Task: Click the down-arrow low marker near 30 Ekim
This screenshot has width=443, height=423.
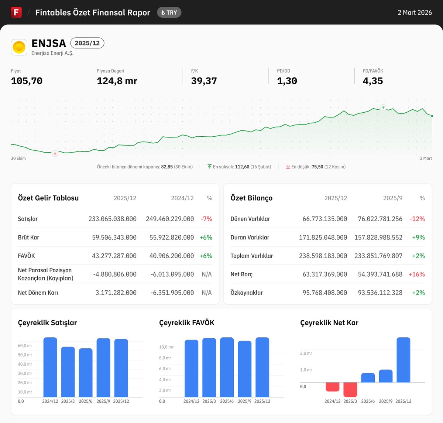Action: pos(55,153)
